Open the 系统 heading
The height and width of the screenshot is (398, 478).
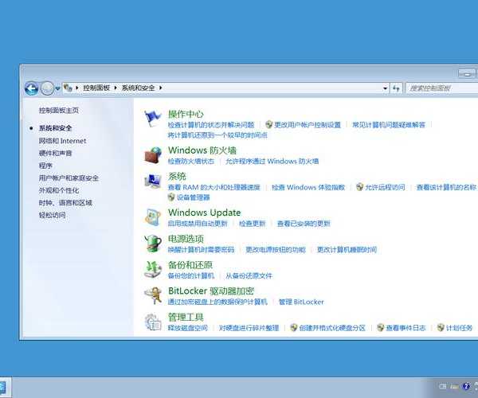[177, 176]
